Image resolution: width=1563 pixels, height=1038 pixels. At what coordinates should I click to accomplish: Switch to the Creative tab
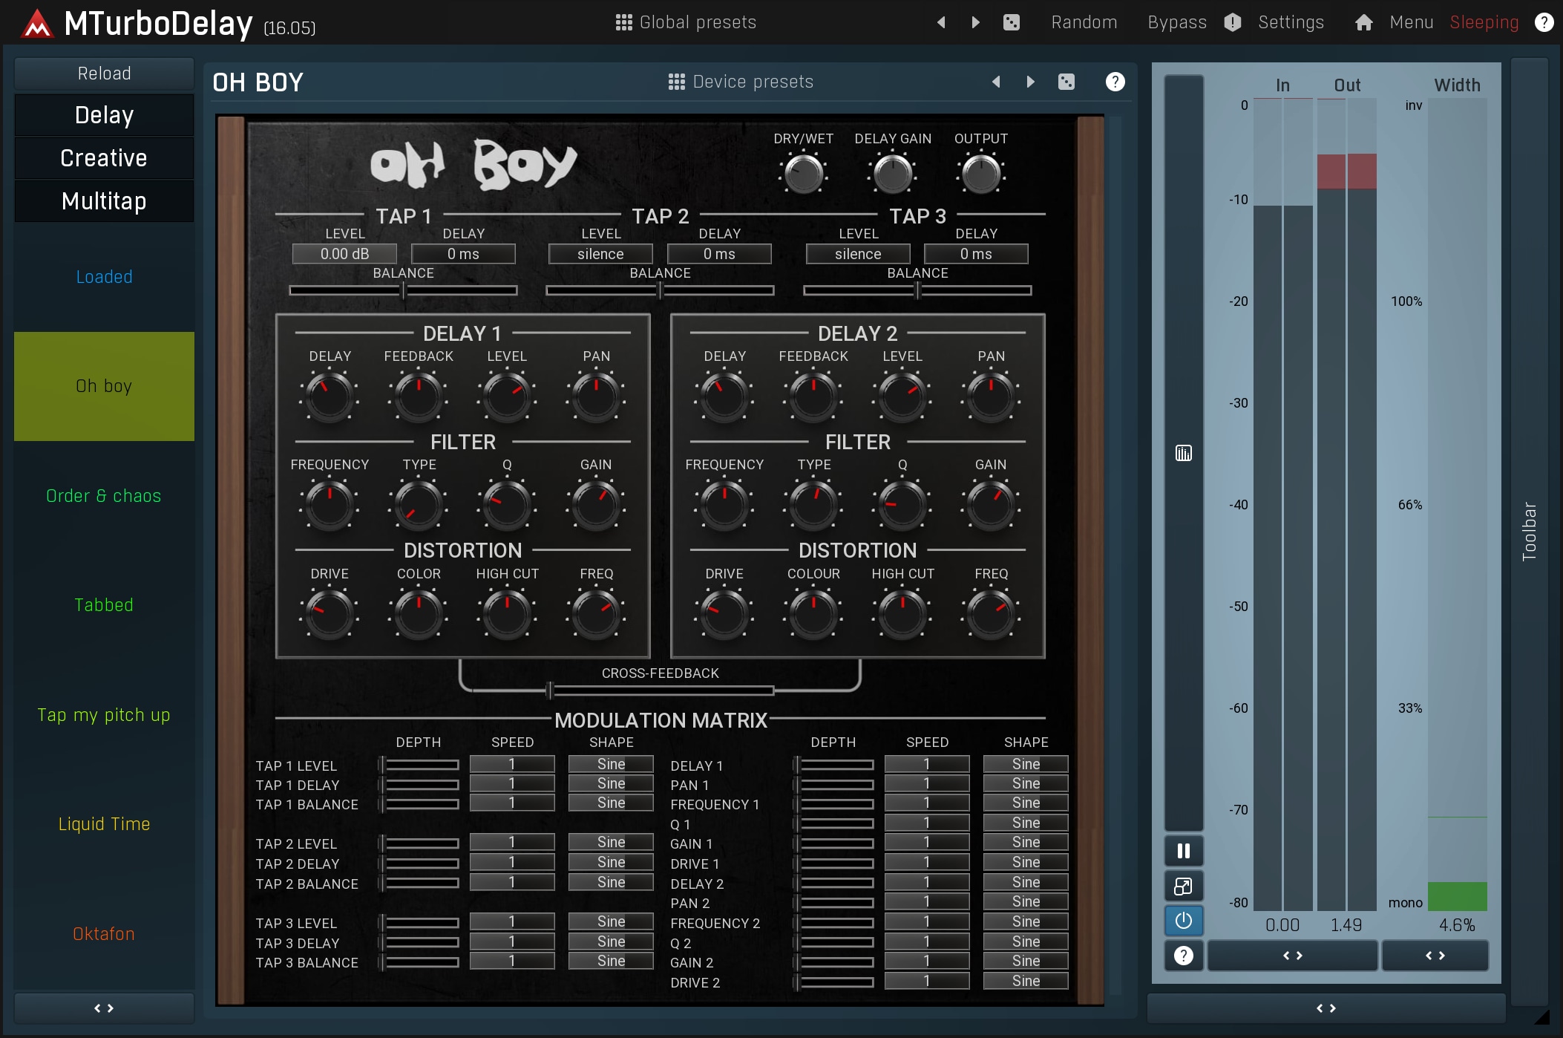(x=104, y=158)
